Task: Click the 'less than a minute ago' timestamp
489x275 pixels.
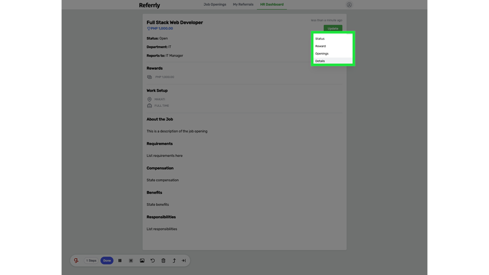Action: pos(327,20)
